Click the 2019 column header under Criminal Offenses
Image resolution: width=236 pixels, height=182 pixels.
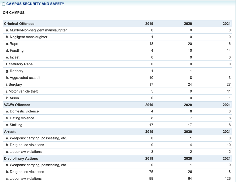(x=149, y=23)
